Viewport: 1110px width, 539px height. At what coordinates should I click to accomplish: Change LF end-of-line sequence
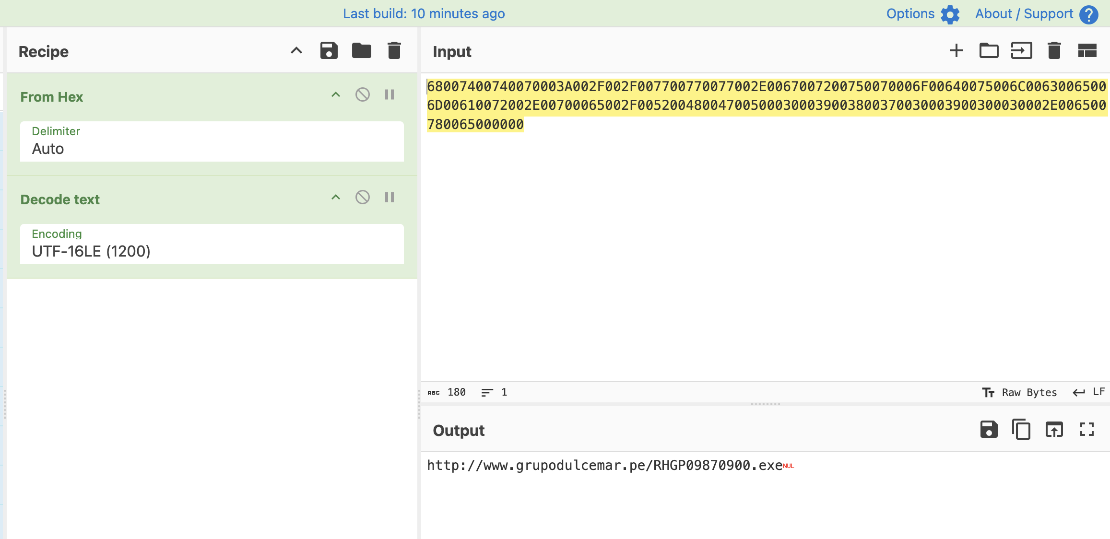1088,392
